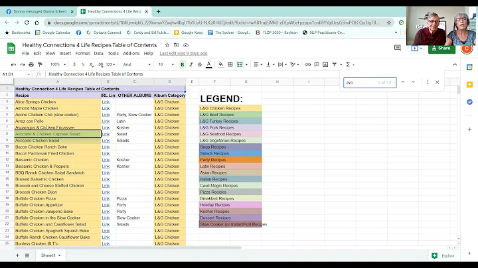Select the orange Party Recipes legend cell
The width and height of the screenshot is (478, 268).
pyautogui.click(x=230, y=160)
